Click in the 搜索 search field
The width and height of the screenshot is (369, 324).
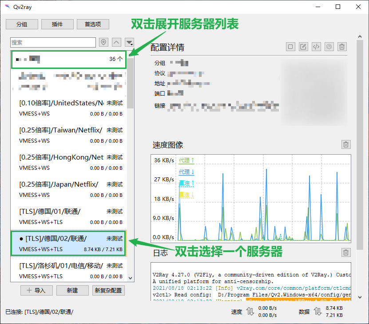click(x=53, y=42)
